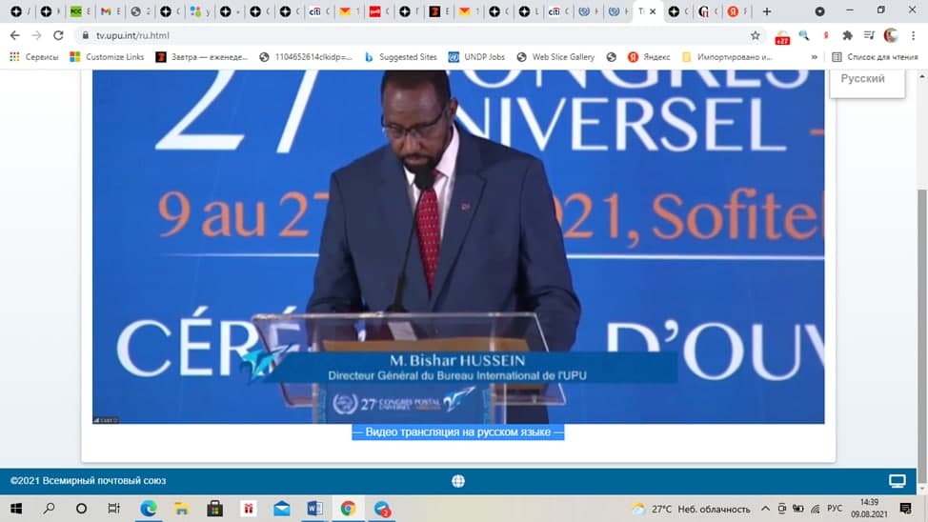This screenshot has width=928, height=522.
Task: Open the Web Slice Gallery bookmark
Action: click(555, 57)
